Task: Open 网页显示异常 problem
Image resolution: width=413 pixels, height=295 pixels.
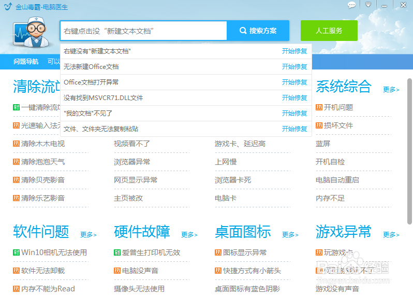Action: 136,180
